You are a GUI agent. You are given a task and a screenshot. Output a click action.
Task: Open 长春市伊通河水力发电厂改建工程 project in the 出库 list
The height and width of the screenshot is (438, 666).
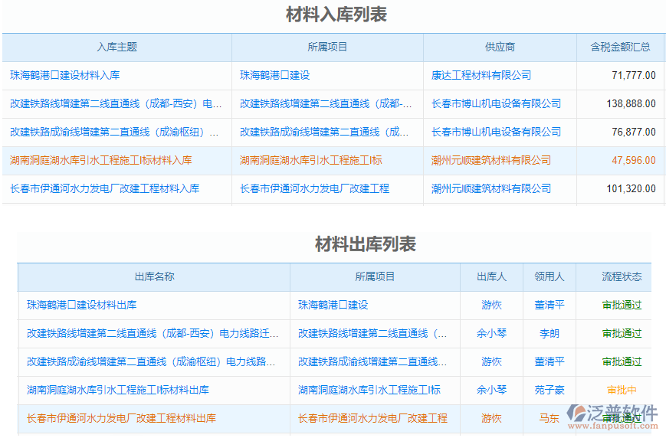372,419
